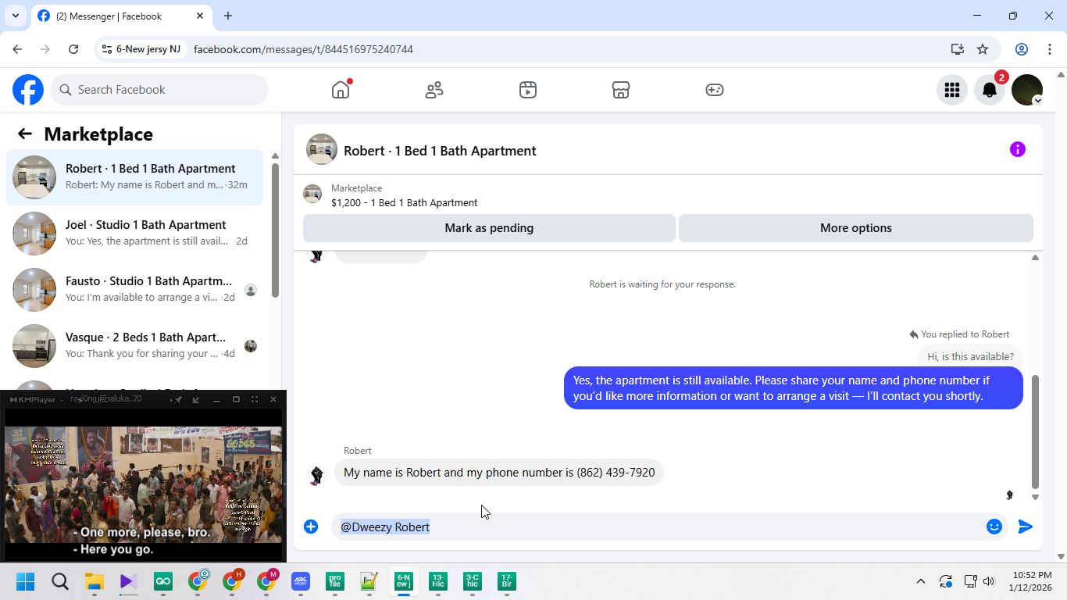Screen dimensions: 1067x600
Task: Click the Search Facebook field
Action: [x=159, y=90]
